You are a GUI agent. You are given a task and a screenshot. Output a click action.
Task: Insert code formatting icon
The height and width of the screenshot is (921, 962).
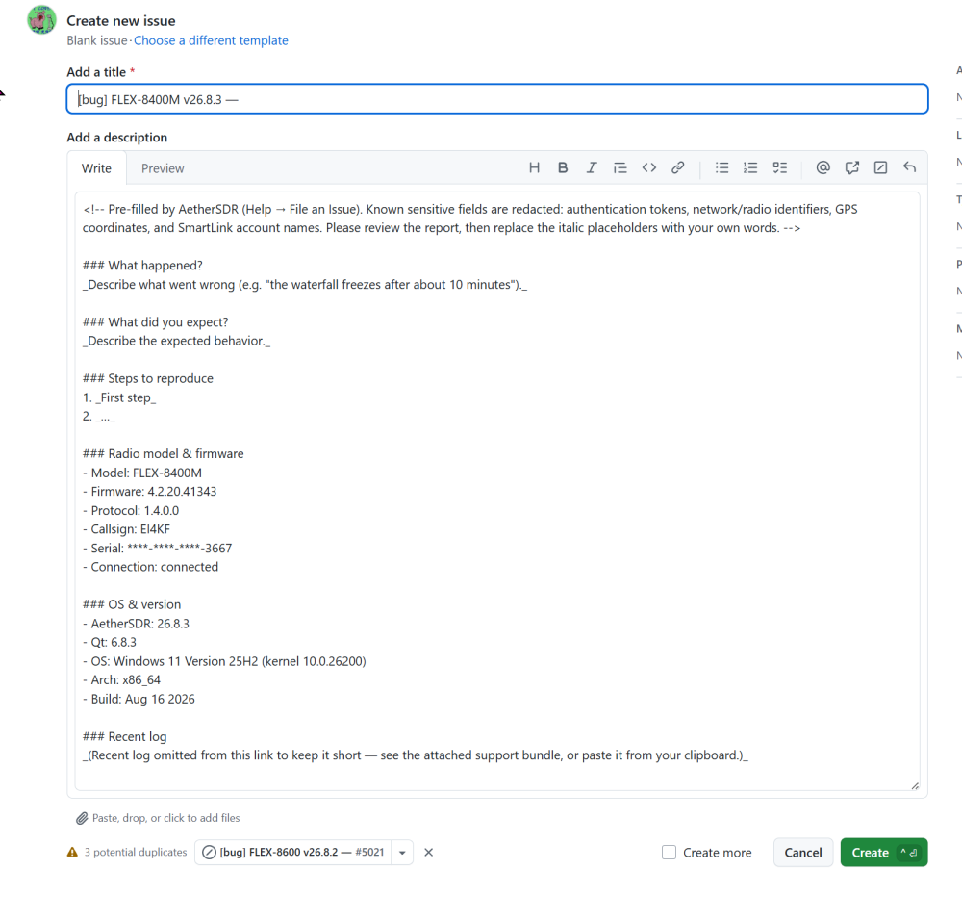point(649,167)
